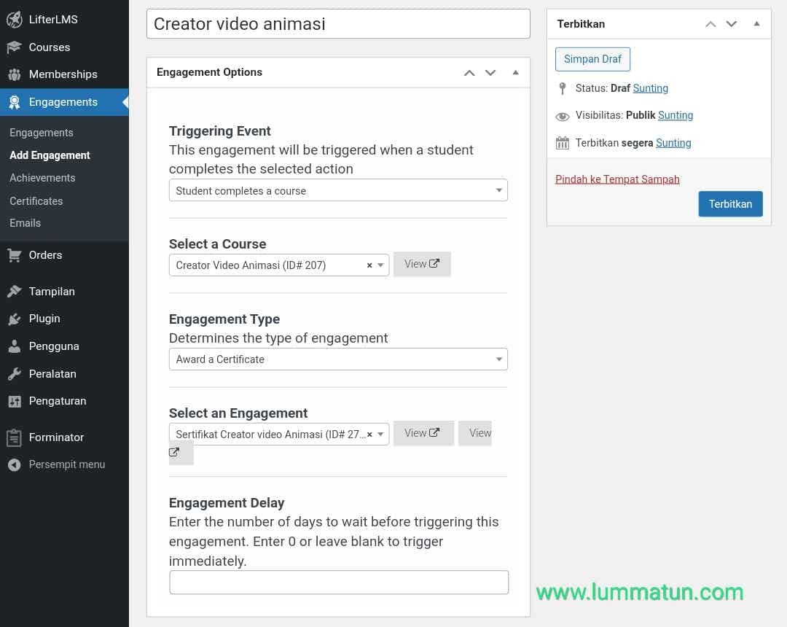Collapse the Engagement Options panel
The height and width of the screenshot is (627, 787).
(516, 72)
